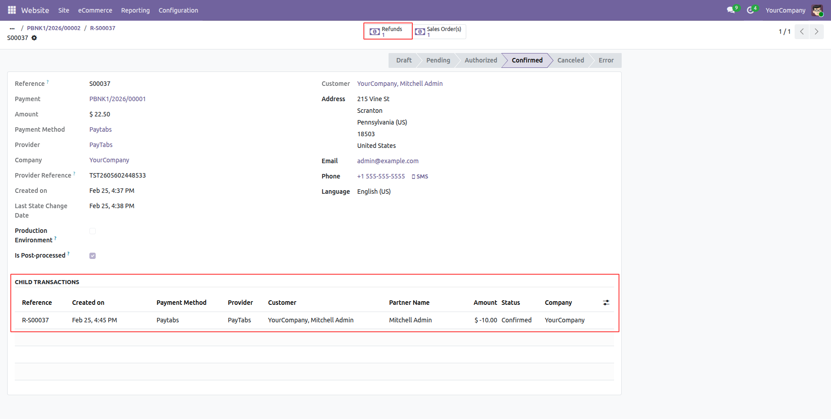Open the child transactions column settings icon
The image size is (831, 419).
point(606,303)
